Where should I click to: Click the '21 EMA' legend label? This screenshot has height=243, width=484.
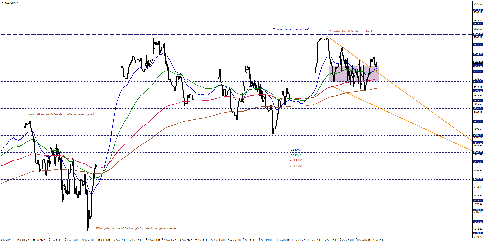pyautogui.click(x=296, y=150)
